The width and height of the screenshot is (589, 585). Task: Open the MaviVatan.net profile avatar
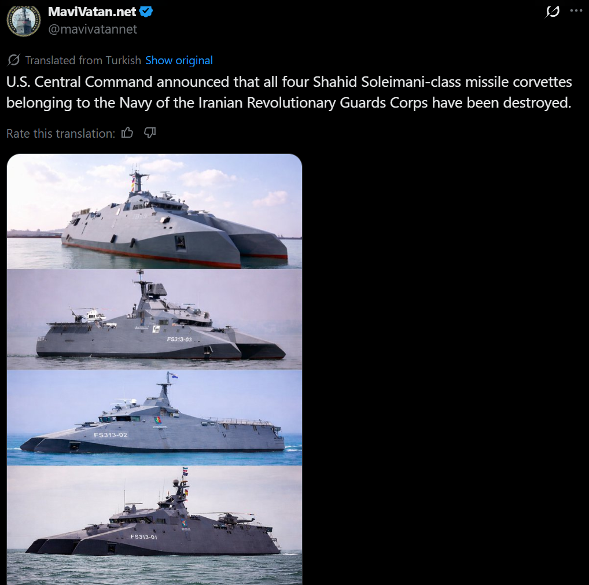click(x=23, y=21)
